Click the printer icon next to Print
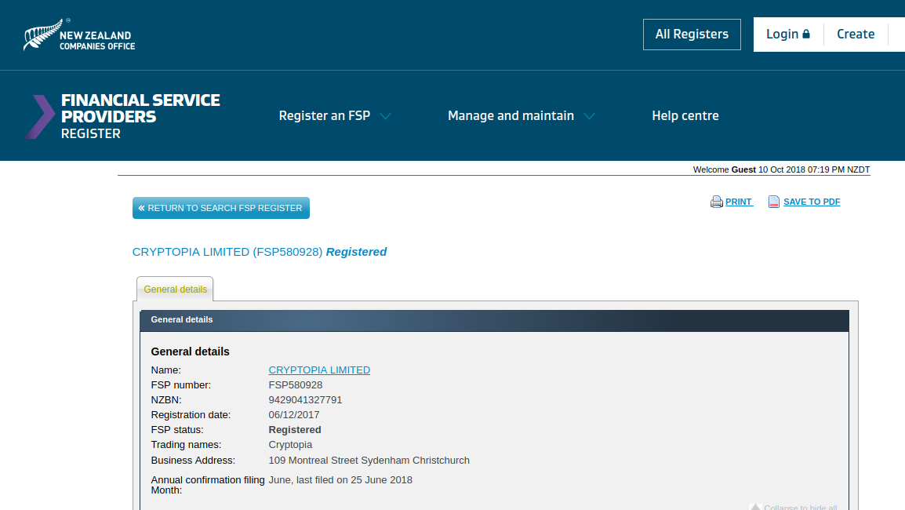 click(716, 202)
